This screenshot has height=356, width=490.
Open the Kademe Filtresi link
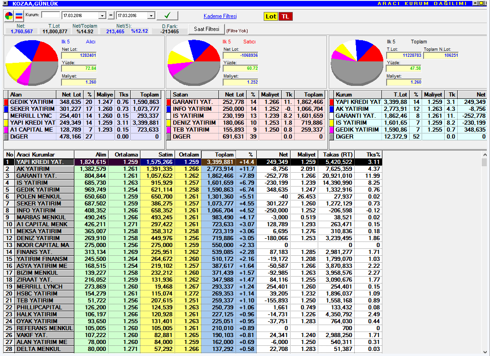pos(220,16)
